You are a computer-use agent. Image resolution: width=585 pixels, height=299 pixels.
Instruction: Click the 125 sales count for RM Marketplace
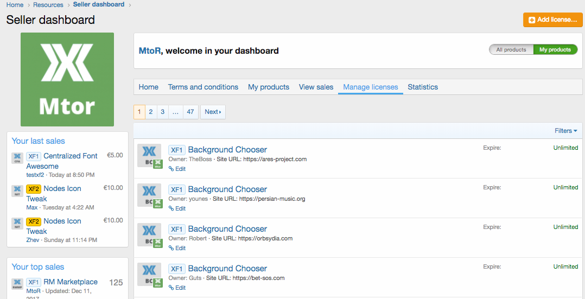click(x=116, y=283)
